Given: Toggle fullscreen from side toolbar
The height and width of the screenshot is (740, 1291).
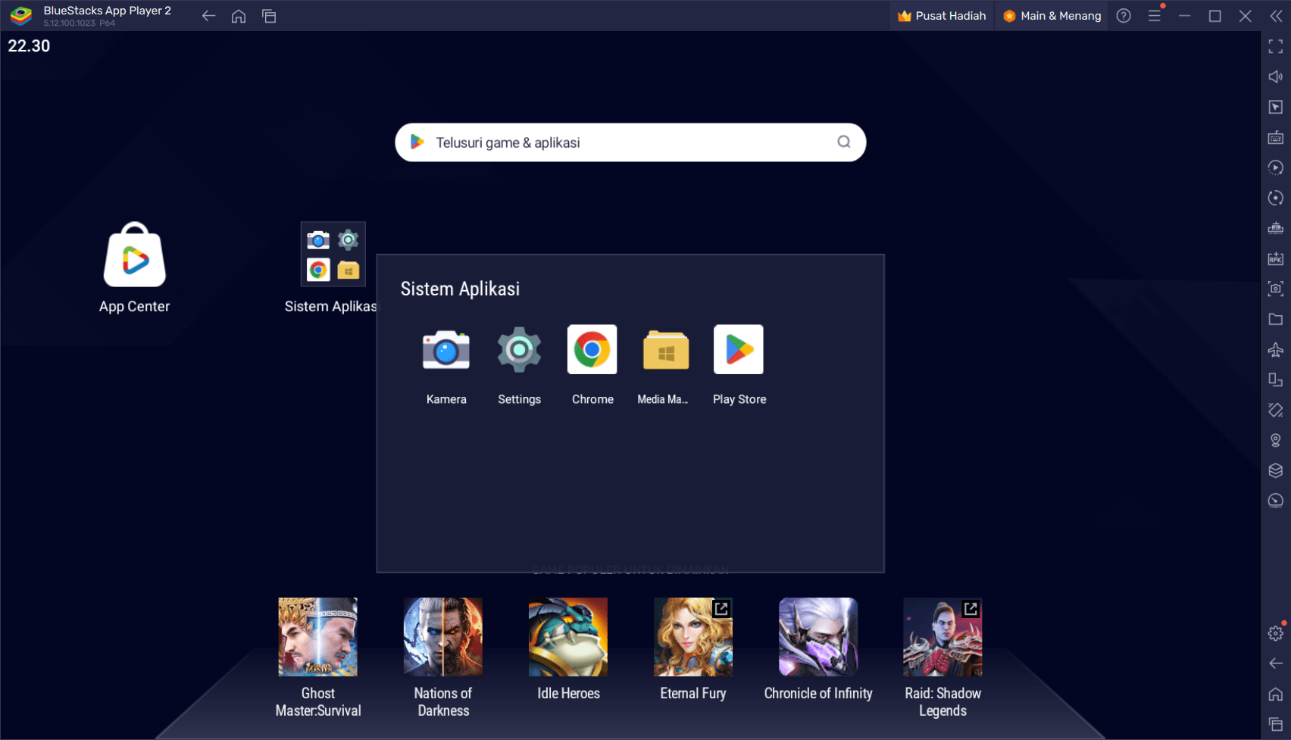Looking at the screenshot, I should (1276, 47).
